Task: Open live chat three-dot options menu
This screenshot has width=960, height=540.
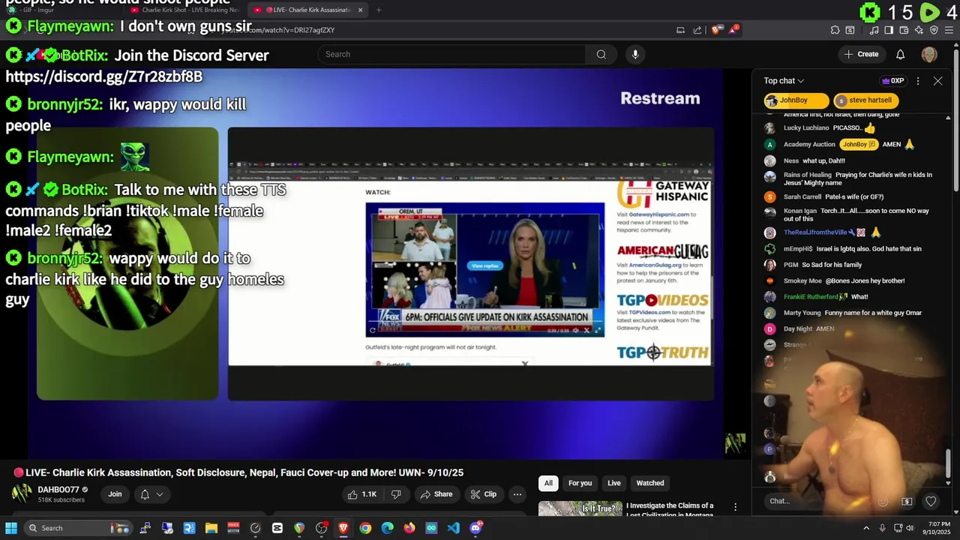Action: [x=918, y=81]
